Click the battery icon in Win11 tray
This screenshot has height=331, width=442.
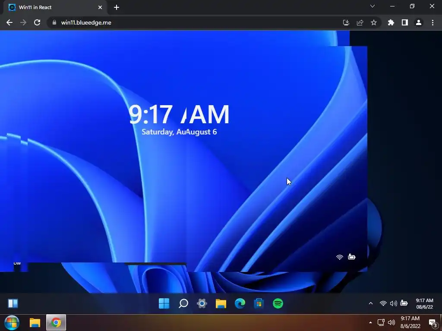tap(404, 303)
